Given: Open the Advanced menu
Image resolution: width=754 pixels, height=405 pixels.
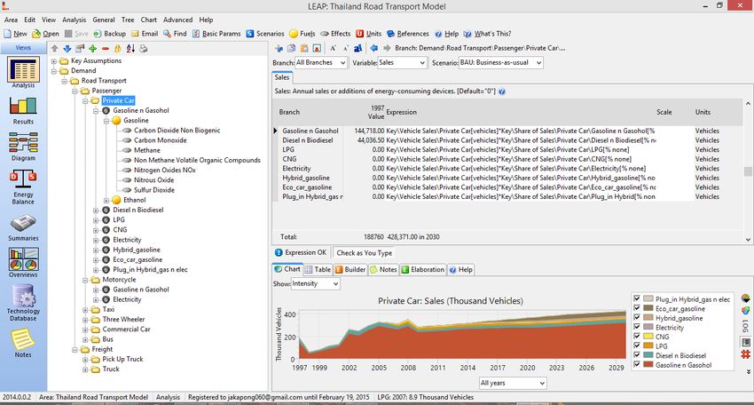Looking at the screenshot, I should coord(178,20).
